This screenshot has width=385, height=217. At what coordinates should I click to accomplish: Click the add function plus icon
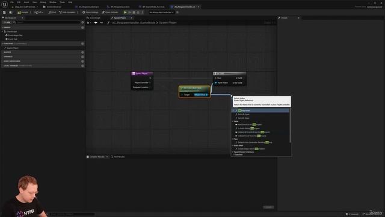point(82,43)
